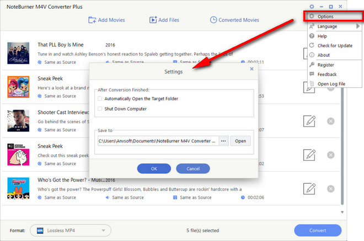The height and width of the screenshot is (241, 364).
Task: Select Open Log File menu entry
Action: [335, 84]
